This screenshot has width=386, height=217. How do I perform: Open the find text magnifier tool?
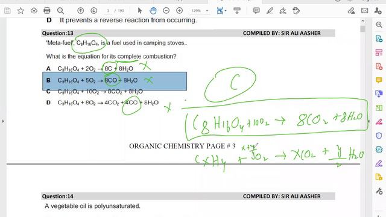pyautogui.click(x=60, y=11)
